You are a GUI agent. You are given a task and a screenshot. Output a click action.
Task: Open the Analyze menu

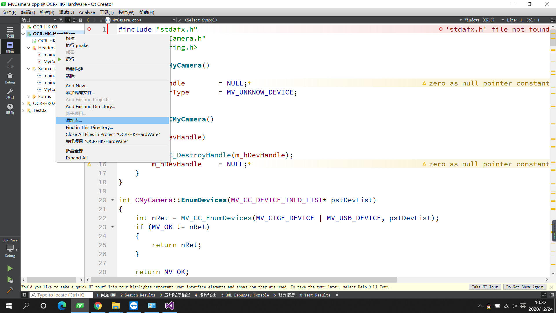tap(87, 12)
